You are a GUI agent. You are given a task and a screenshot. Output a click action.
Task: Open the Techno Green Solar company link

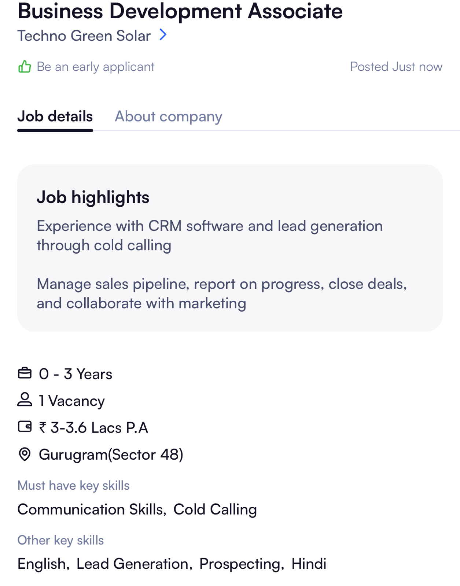[84, 36]
